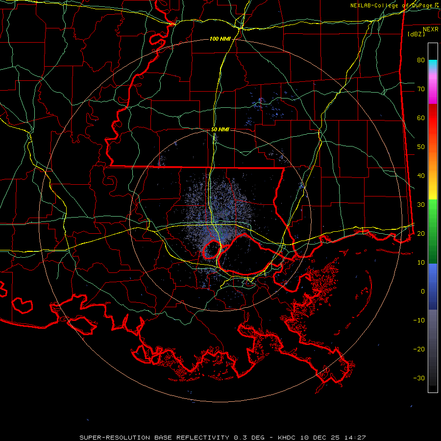Click the -30 dBZ scale value

coord(419,378)
